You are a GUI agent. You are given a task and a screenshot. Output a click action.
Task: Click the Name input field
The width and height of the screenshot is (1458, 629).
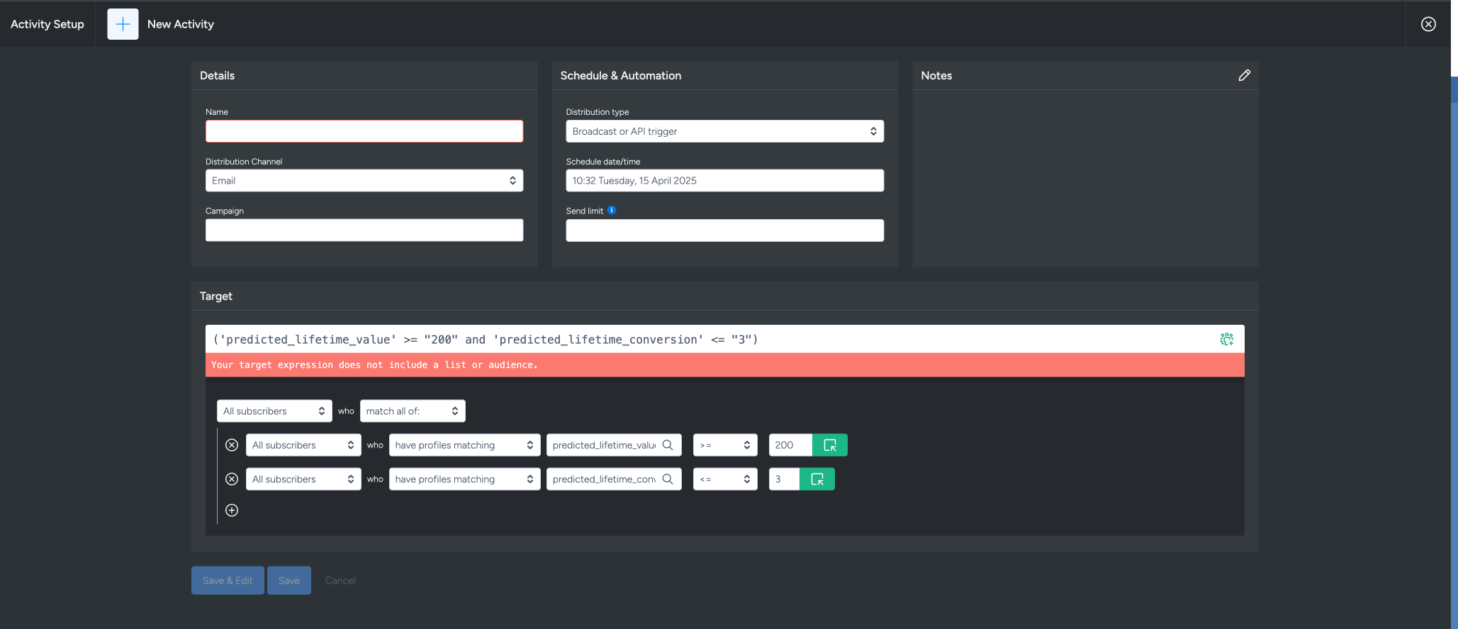tap(364, 131)
